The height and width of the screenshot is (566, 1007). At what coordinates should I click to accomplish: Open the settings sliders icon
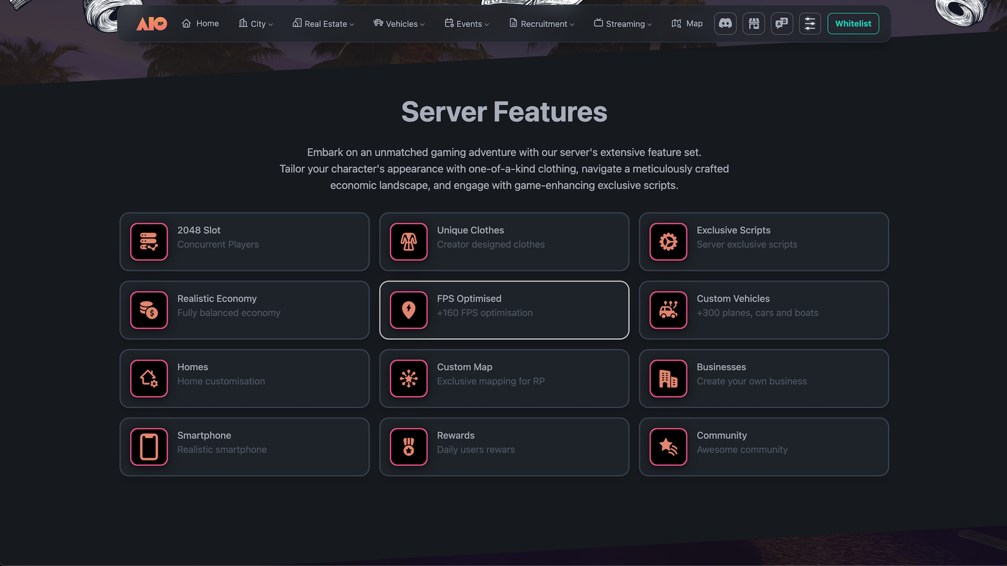[x=810, y=24]
